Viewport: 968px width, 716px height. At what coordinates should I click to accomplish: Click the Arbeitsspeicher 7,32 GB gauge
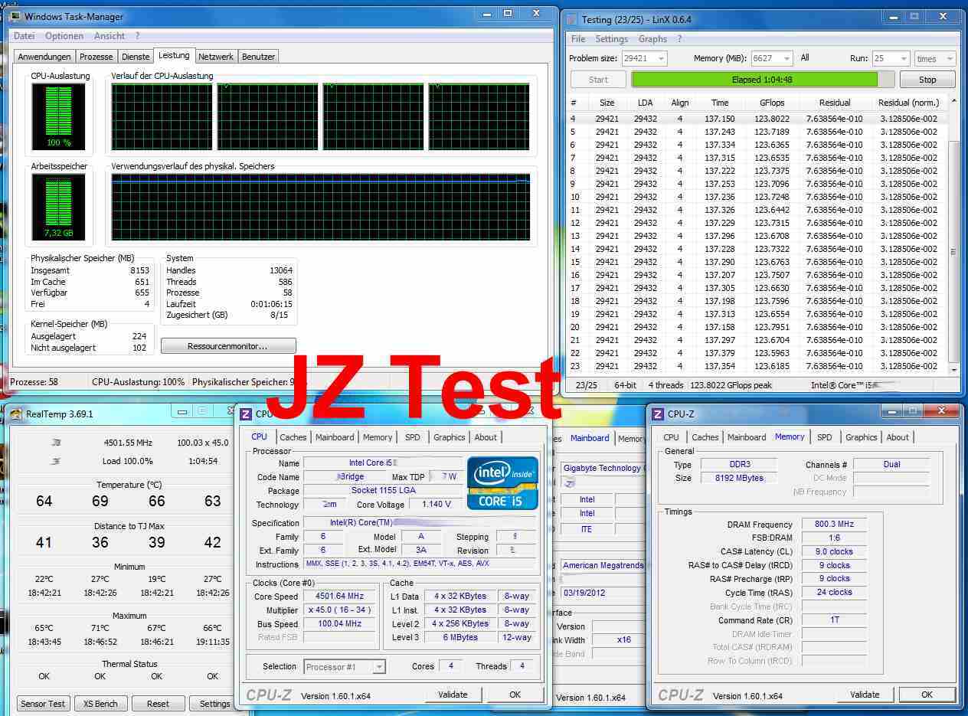coord(59,207)
